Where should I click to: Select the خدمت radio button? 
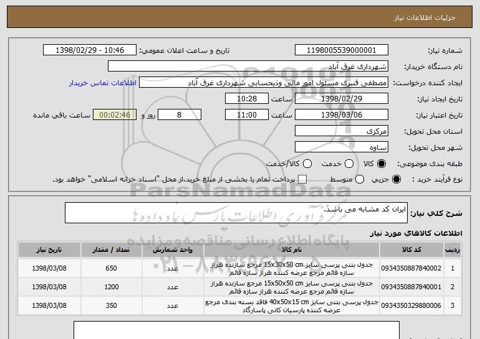click(x=348, y=164)
